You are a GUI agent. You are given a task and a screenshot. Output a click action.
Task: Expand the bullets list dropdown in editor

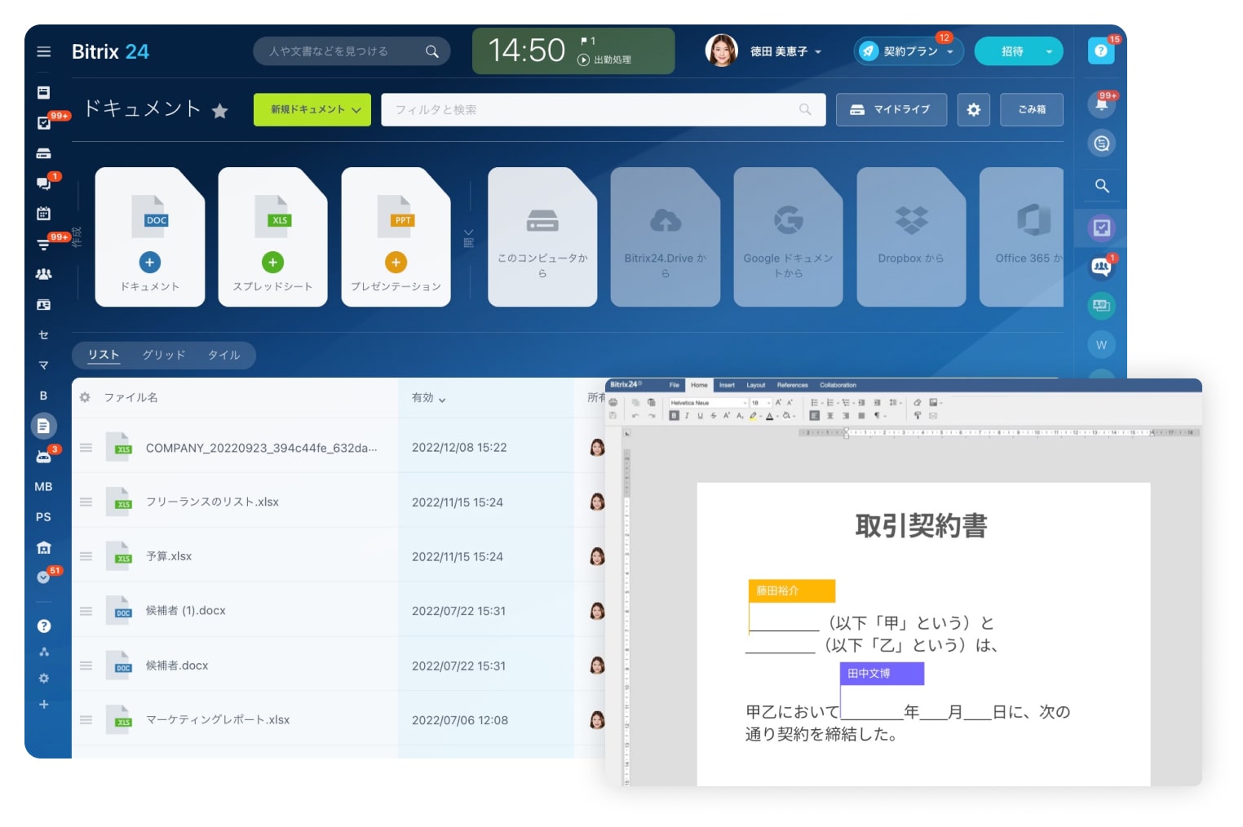(822, 403)
